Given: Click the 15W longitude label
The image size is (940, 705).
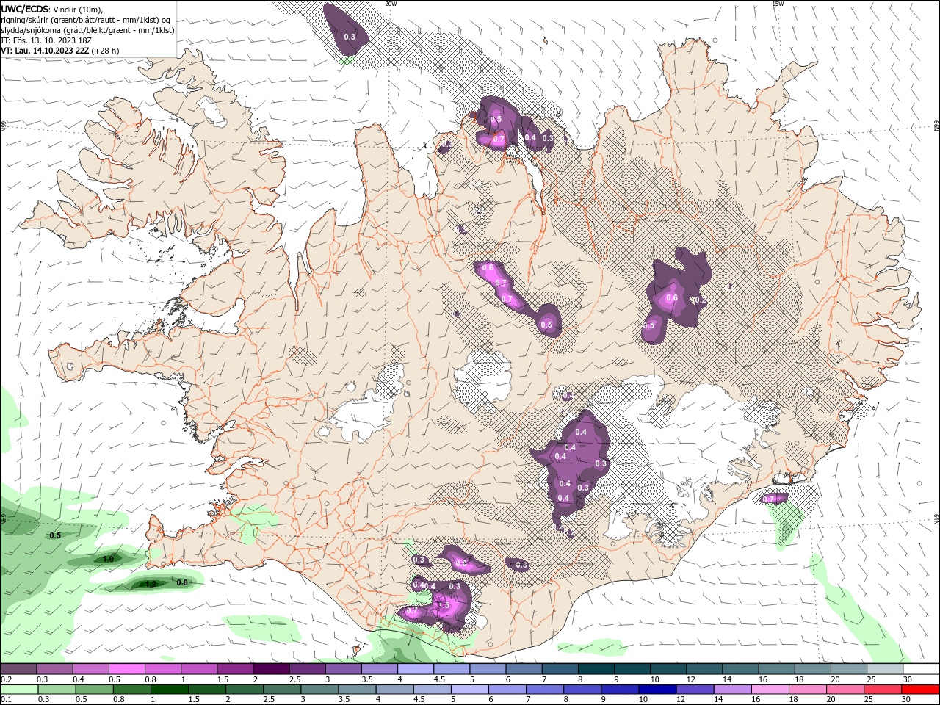Looking at the screenshot, I should coord(778,4).
